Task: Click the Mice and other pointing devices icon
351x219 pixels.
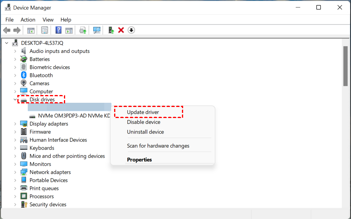Action: pos(24,156)
